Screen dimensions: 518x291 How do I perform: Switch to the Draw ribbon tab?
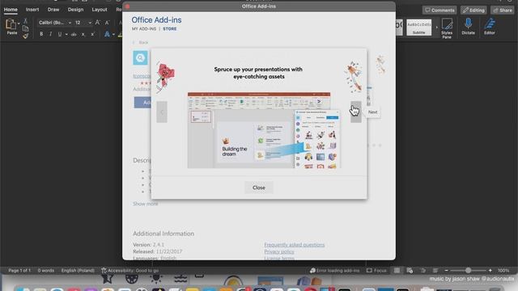pyautogui.click(x=53, y=10)
